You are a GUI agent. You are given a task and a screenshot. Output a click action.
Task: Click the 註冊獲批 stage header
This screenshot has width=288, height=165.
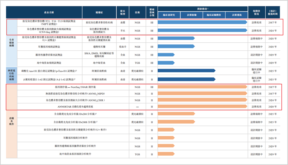pos(237,15)
